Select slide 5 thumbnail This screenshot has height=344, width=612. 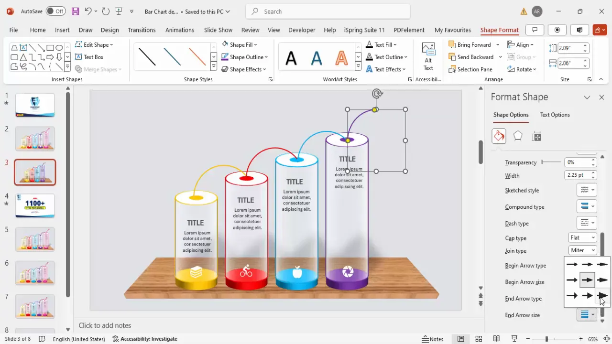point(35,239)
